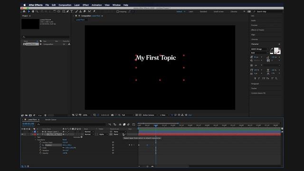Click the Faux Italic style button
Viewport: 304px width, 171px height.
[x=259, y=78]
